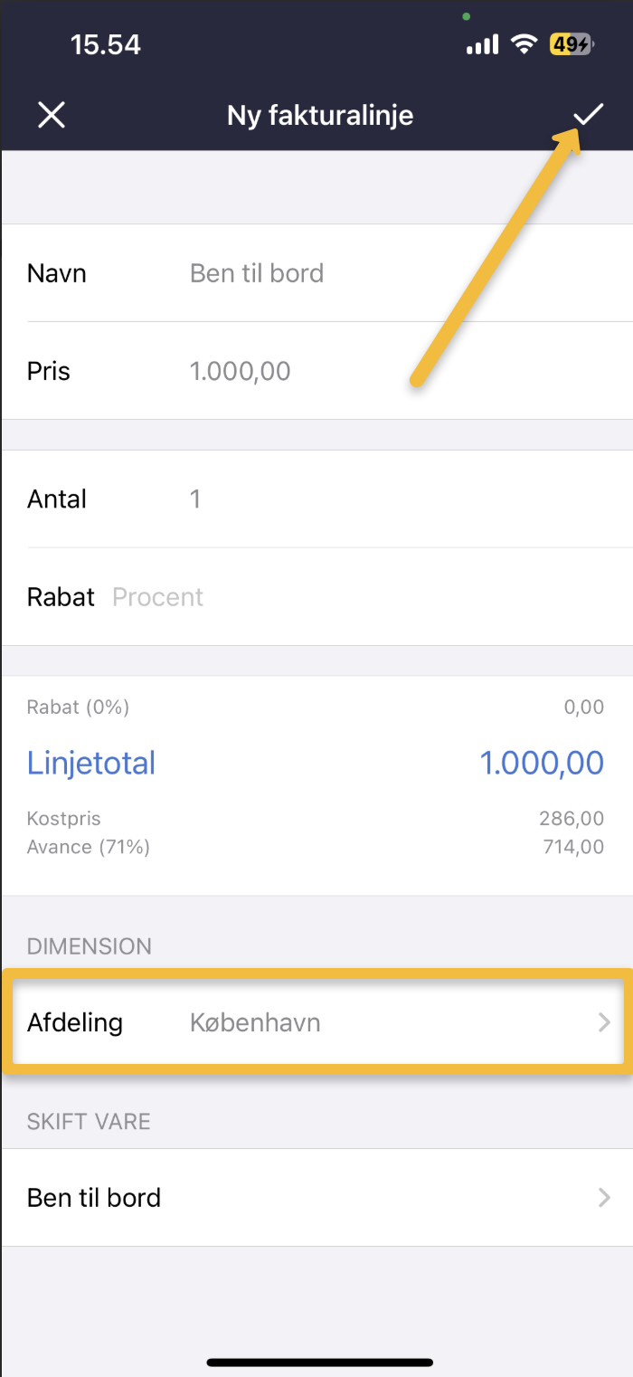Tap the home indicator bar
Image resolution: width=633 pixels, height=1377 pixels.
pyautogui.click(x=319, y=1362)
